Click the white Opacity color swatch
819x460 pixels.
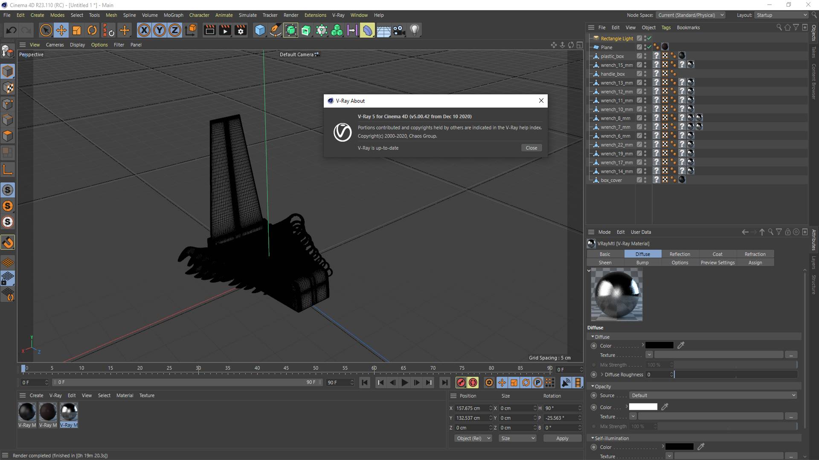(643, 407)
